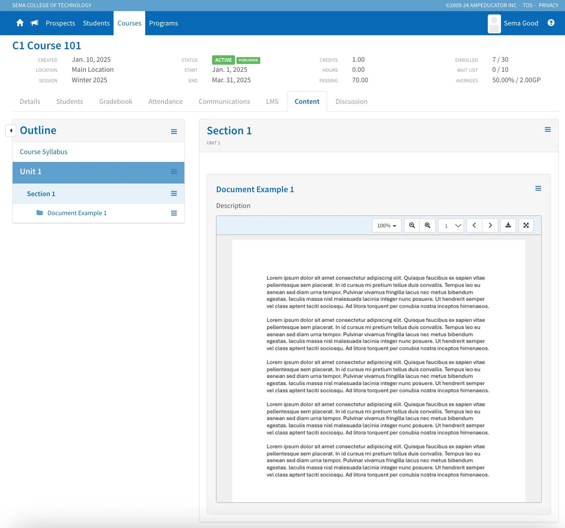
Task: Open the page number selector dropdown
Action: click(451, 226)
